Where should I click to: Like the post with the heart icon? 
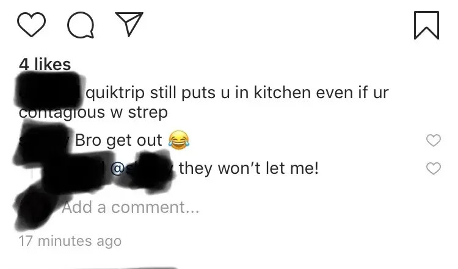pos(32,24)
